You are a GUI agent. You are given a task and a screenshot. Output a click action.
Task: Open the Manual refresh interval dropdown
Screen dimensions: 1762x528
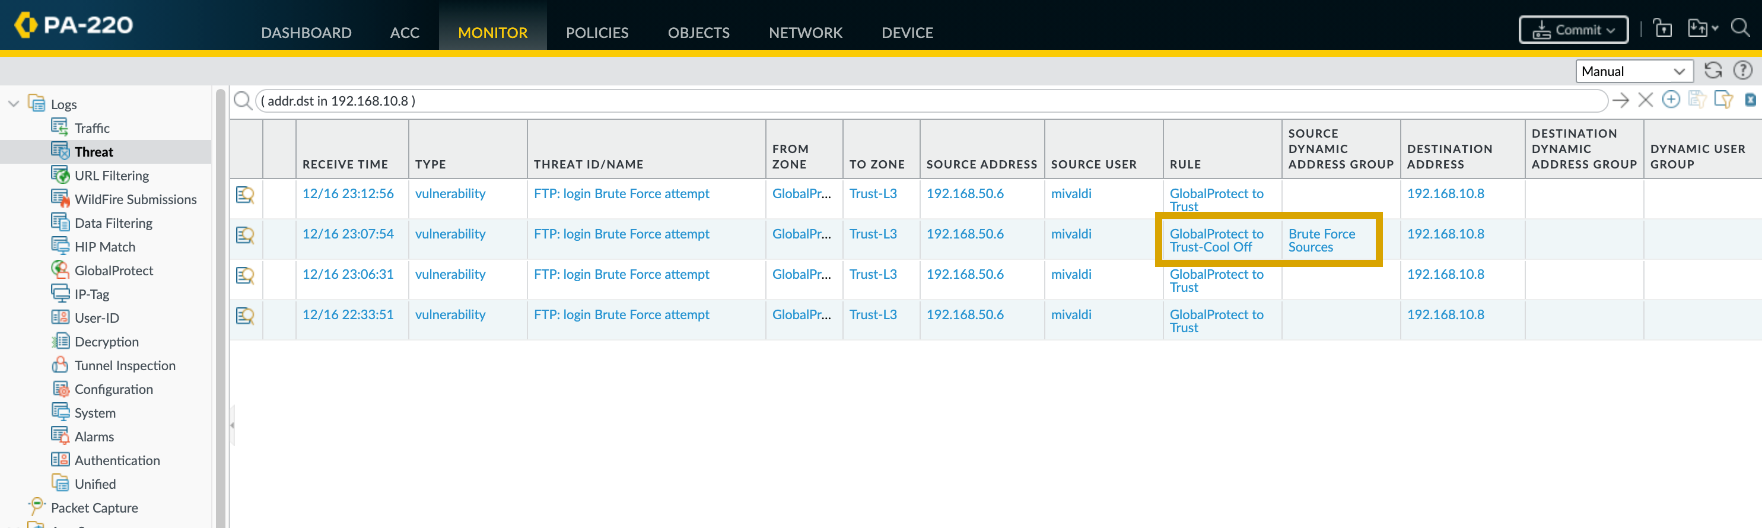tap(1633, 71)
